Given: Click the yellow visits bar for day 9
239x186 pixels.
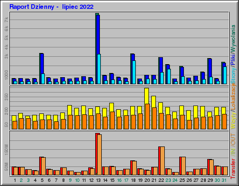Looking at the screenshot, I should click(x=70, y=110).
